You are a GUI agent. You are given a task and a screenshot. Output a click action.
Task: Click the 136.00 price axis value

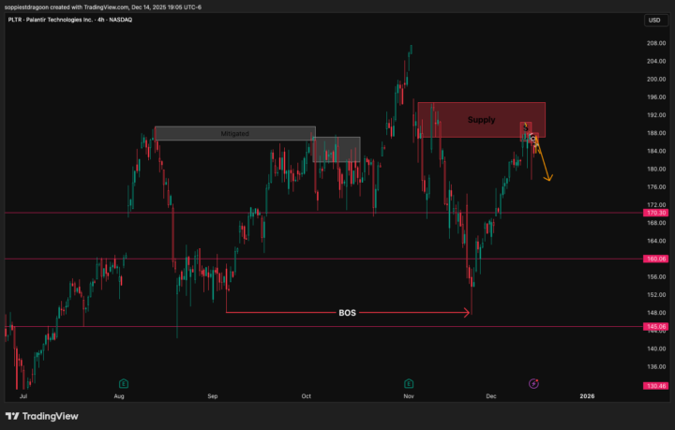656,367
